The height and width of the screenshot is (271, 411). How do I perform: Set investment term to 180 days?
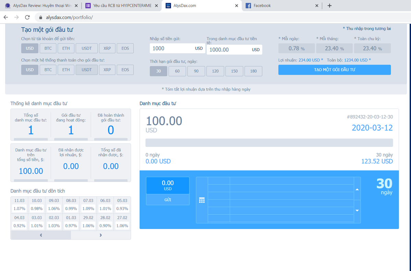pyautogui.click(x=253, y=71)
